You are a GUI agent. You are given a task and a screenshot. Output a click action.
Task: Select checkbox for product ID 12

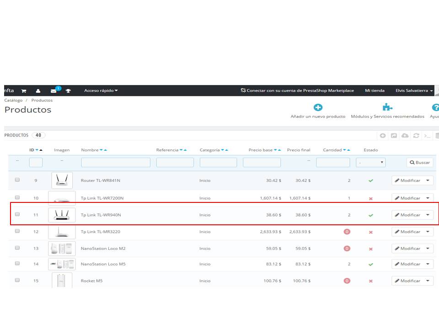pos(17,231)
